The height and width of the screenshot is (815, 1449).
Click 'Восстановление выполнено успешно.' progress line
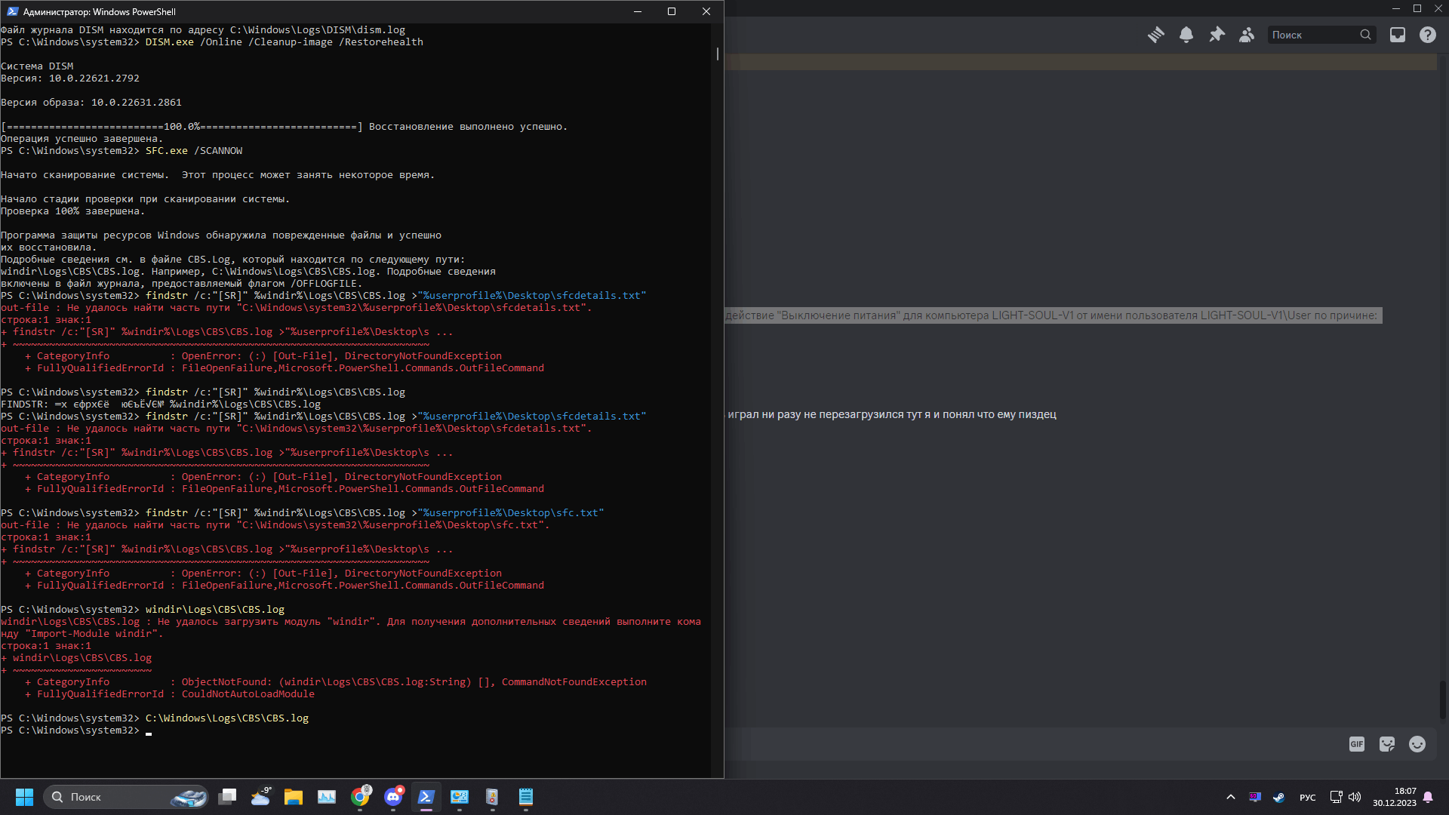[468, 127]
